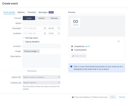Viewport: 129px width, 100px height.
Task: Open the admin user link
Action: tap(87, 46)
